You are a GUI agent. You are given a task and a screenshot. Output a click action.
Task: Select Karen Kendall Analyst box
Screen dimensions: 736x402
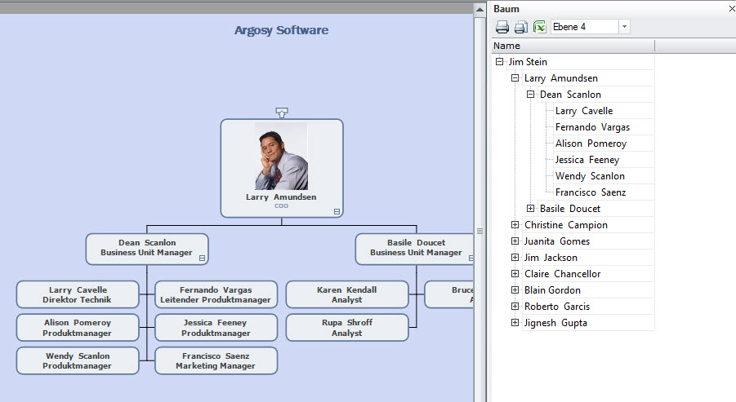coord(347,294)
